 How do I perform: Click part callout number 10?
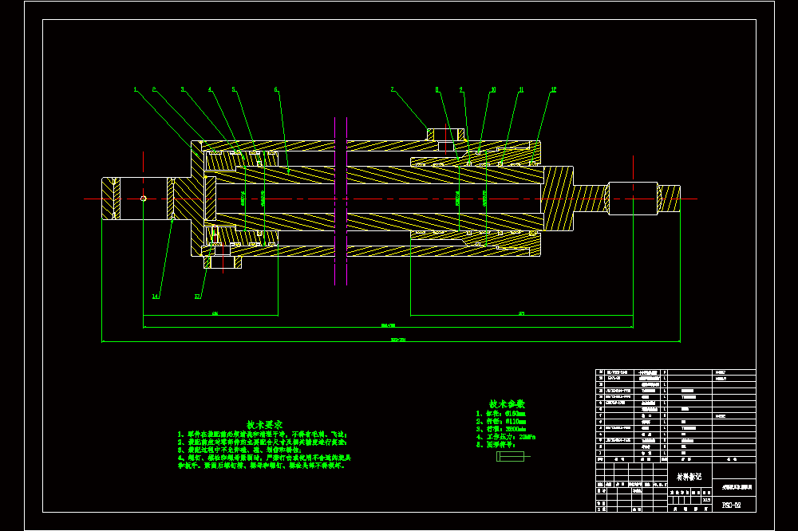(x=492, y=89)
